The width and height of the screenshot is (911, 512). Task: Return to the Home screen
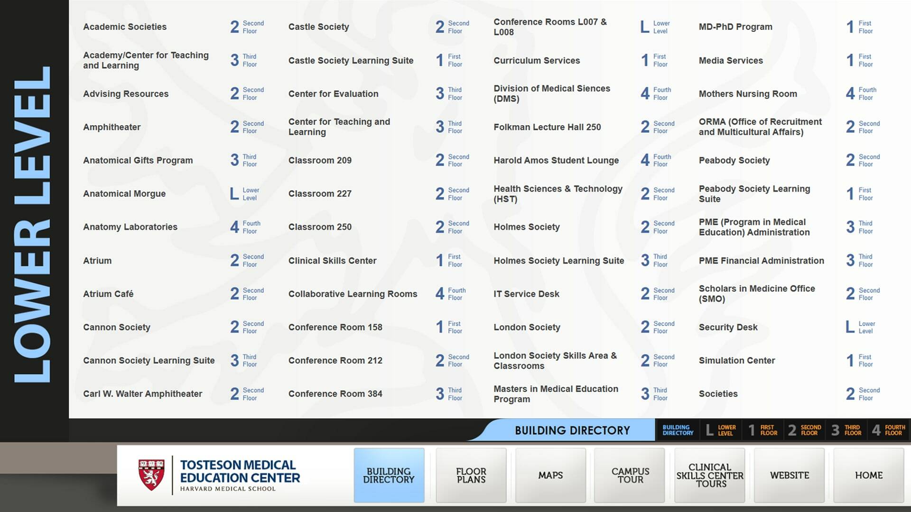tap(868, 475)
